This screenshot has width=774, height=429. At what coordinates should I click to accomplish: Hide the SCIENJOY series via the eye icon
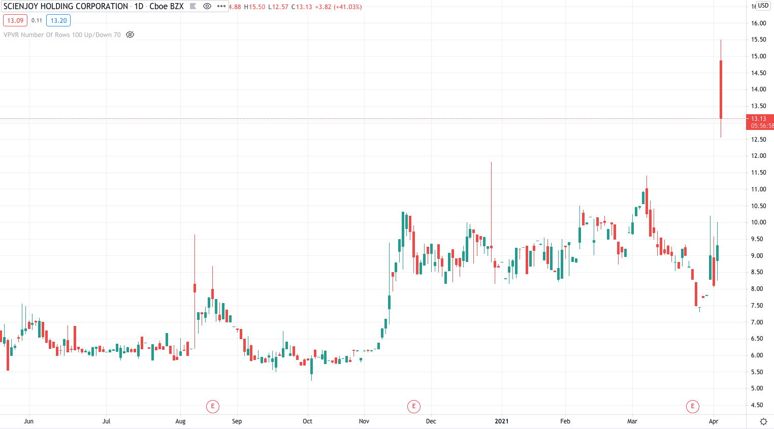click(208, 7)
